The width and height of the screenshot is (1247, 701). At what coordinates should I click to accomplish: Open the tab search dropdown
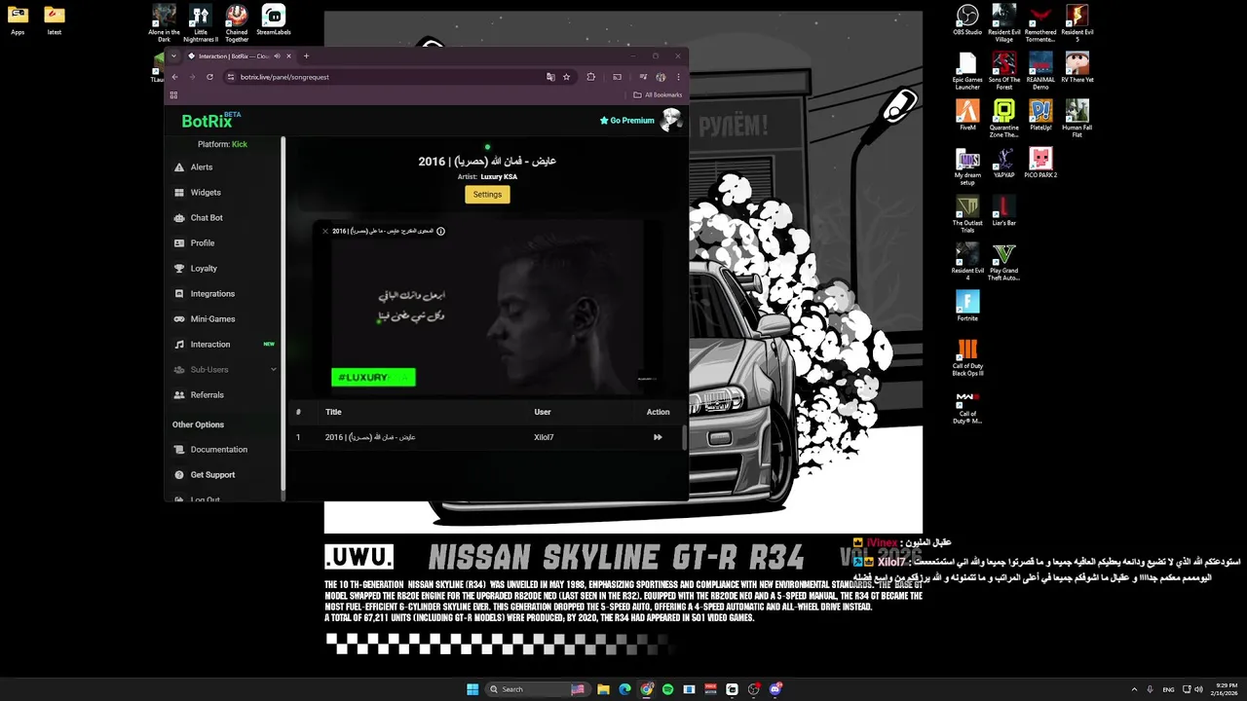[x=173, y=55]
